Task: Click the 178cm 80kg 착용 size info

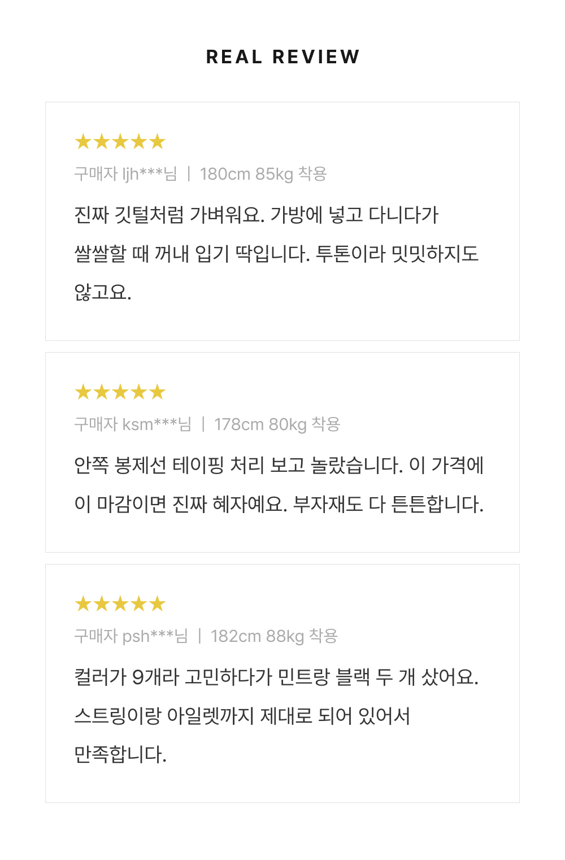Action: click(277, 424)
